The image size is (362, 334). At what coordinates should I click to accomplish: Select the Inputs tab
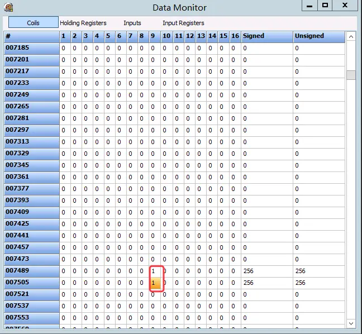click(132, 23)
